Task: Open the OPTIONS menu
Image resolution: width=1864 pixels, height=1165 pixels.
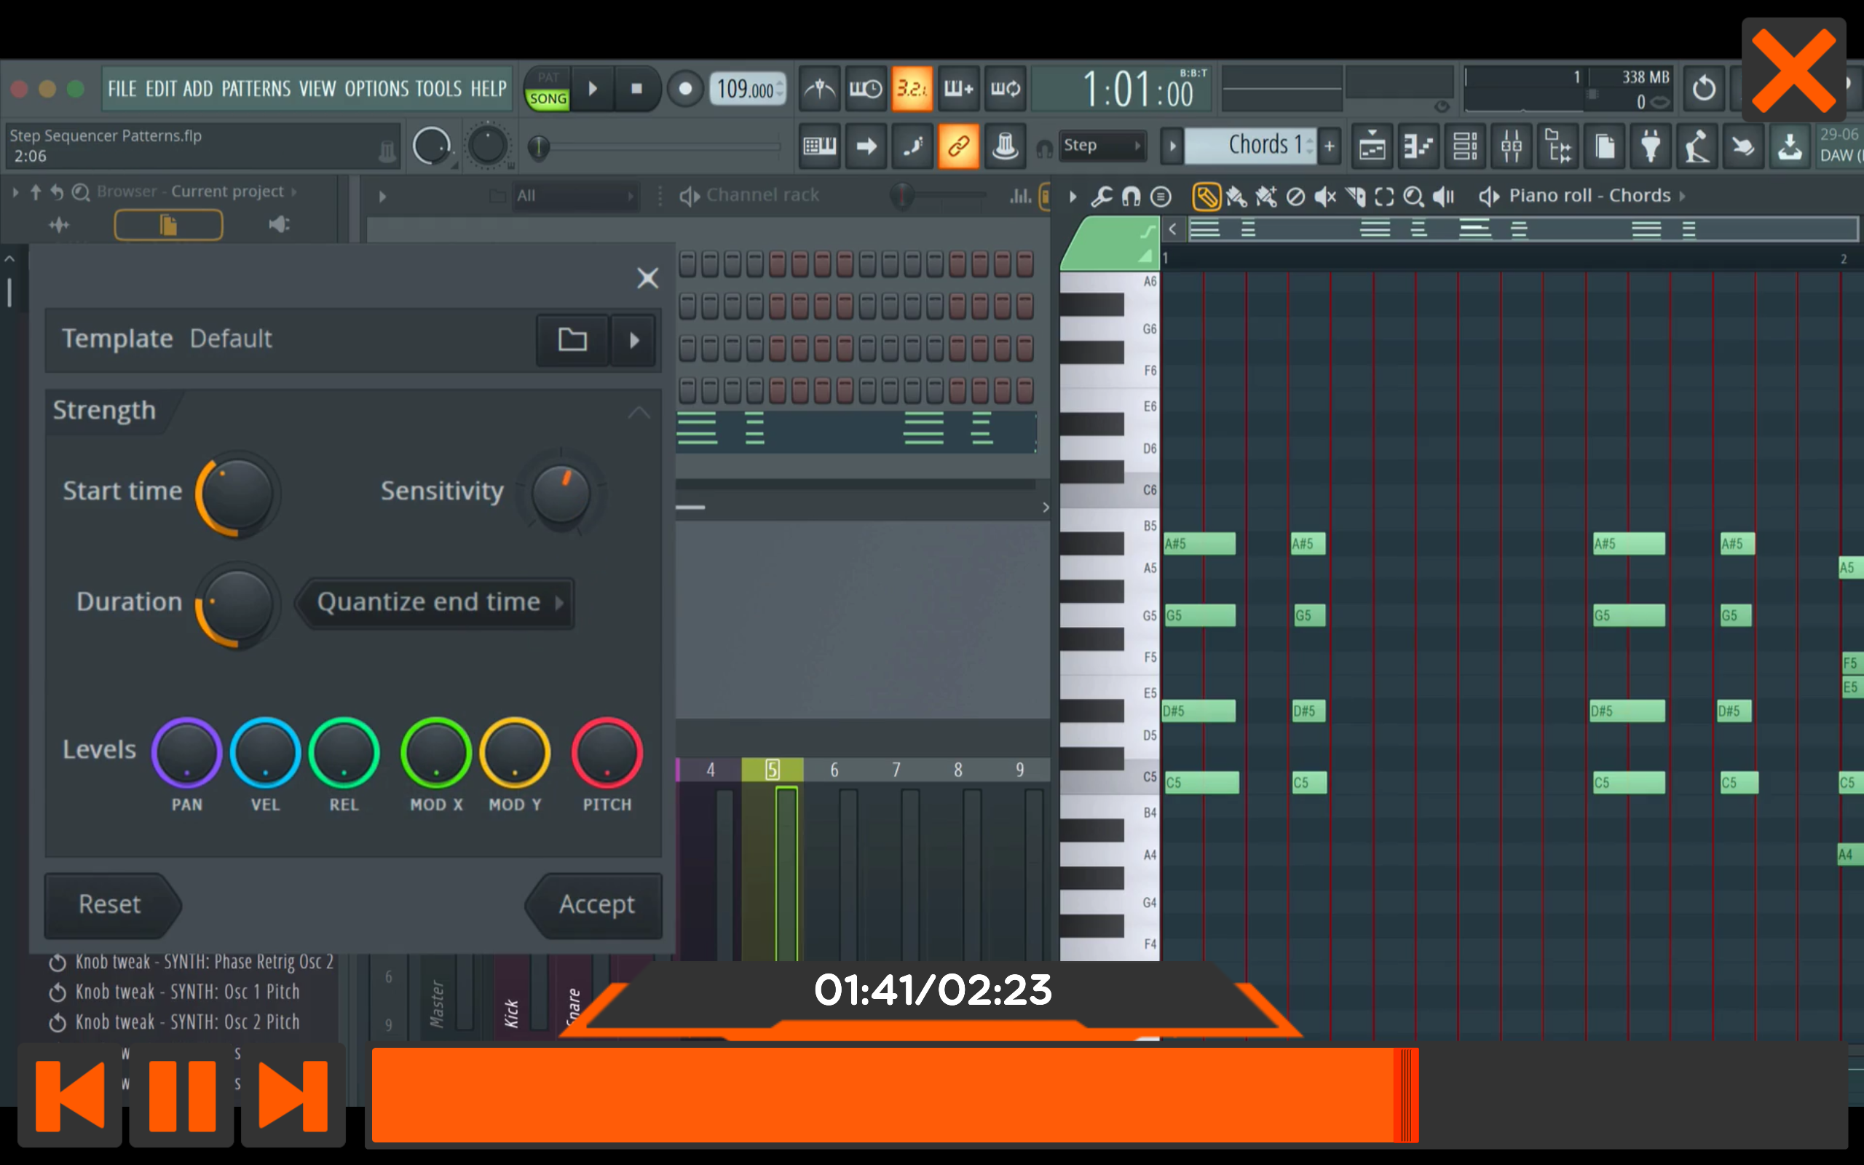Action: pyautogui.click(x=376, y=89)
